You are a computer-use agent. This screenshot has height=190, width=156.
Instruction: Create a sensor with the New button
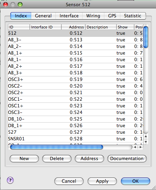point(24,158)
